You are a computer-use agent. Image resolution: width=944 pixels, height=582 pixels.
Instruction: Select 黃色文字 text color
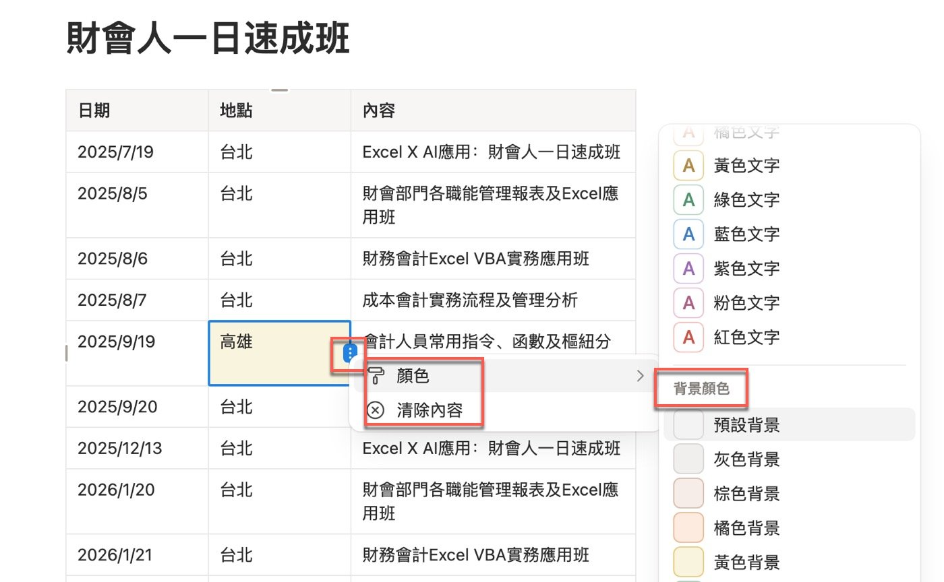click(789, 165)
